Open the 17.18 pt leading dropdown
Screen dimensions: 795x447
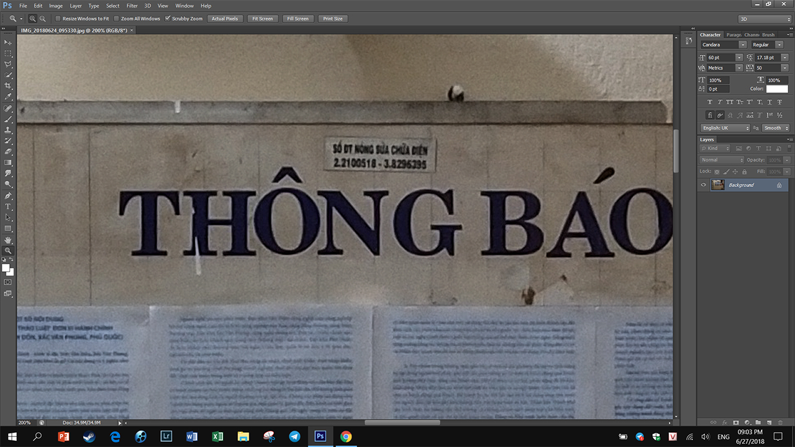(785, 57)
